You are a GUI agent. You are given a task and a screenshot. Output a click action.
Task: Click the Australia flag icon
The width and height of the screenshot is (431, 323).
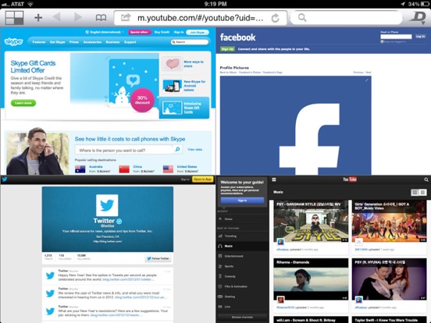(x=80, y=169)
